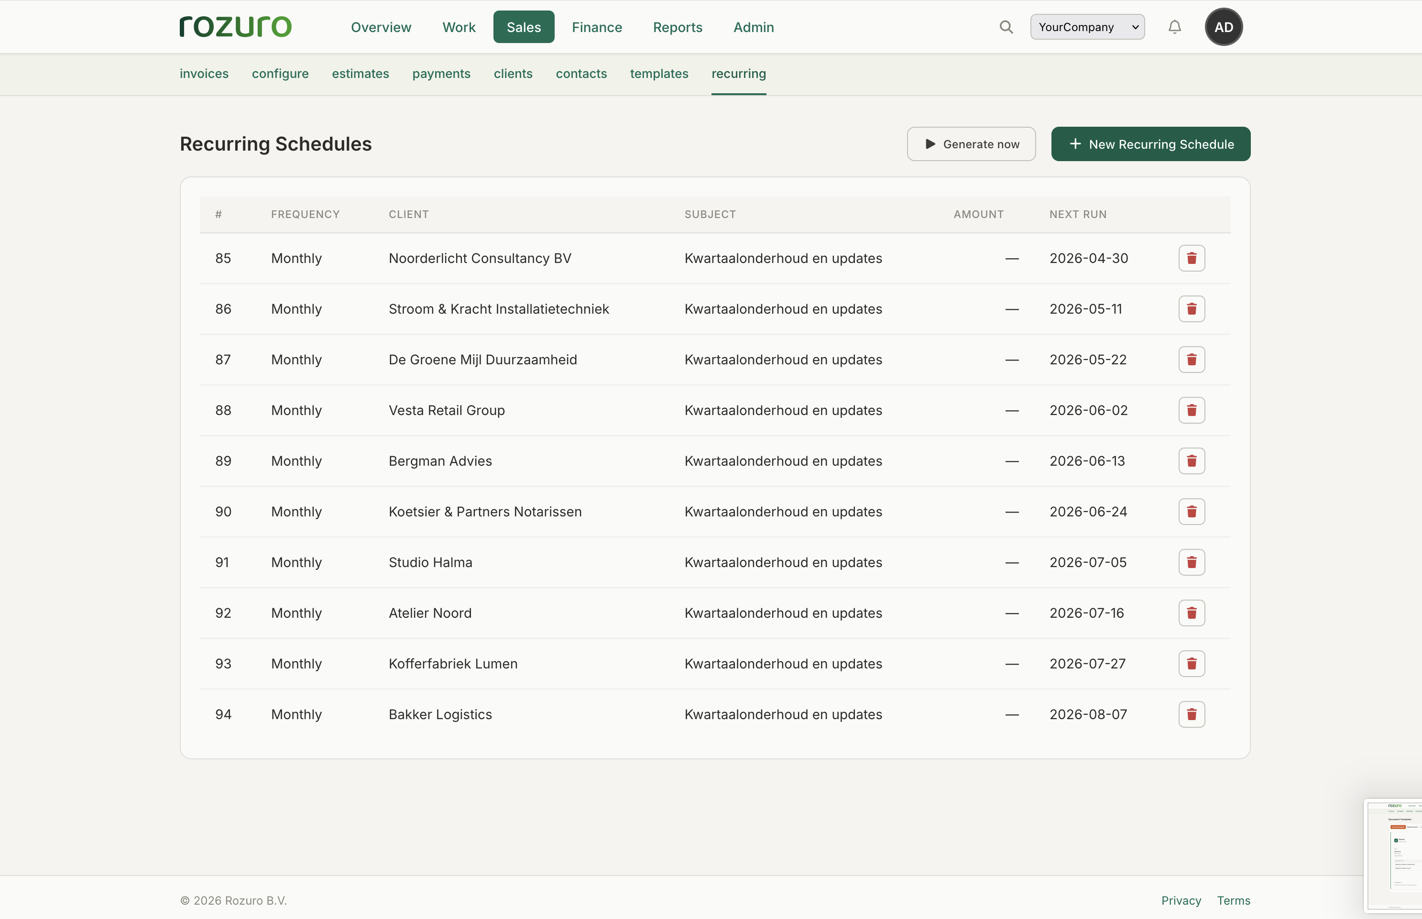Delete the Studio Halma schedule
This screenshot has height=919, width=1422.
[1191, 563]
